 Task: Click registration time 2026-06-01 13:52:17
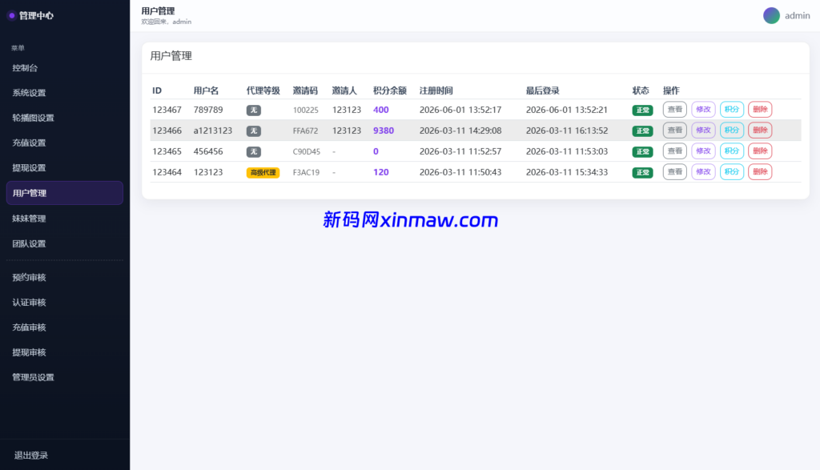coord(460,110)
